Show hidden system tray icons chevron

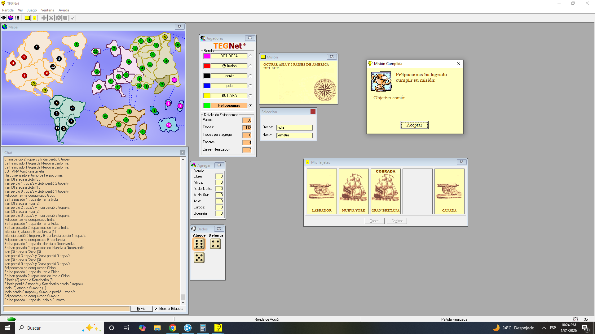click(x=544, y=328)
